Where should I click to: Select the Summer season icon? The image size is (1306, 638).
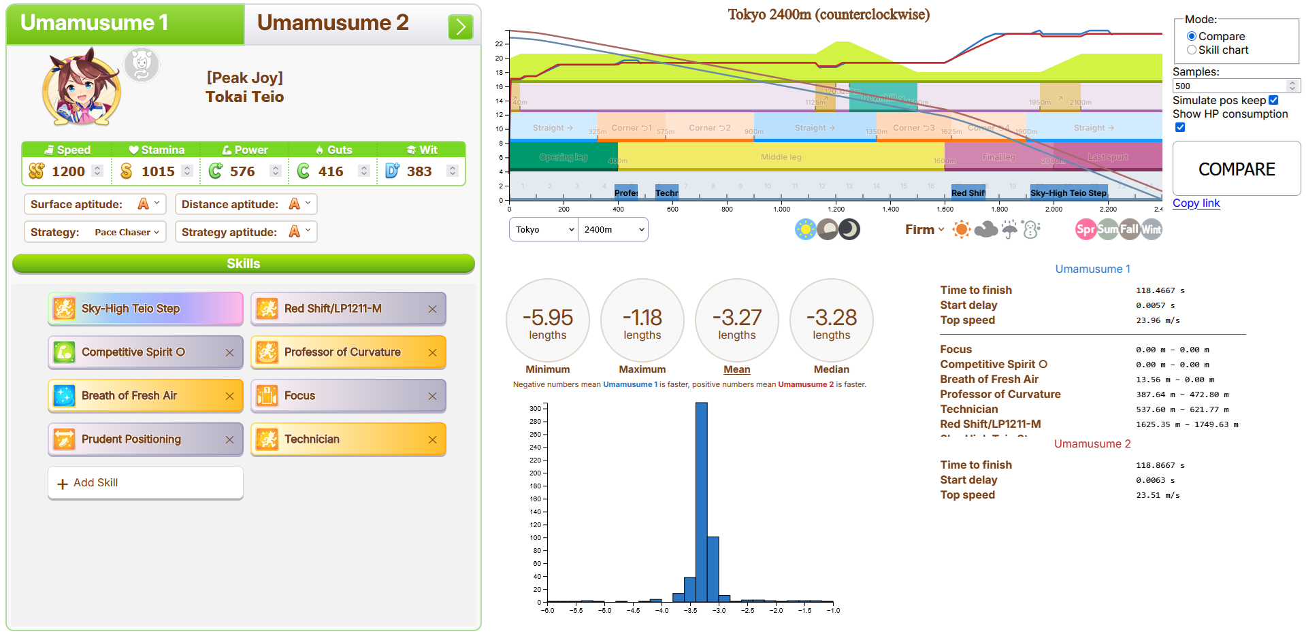point(1108,229)
